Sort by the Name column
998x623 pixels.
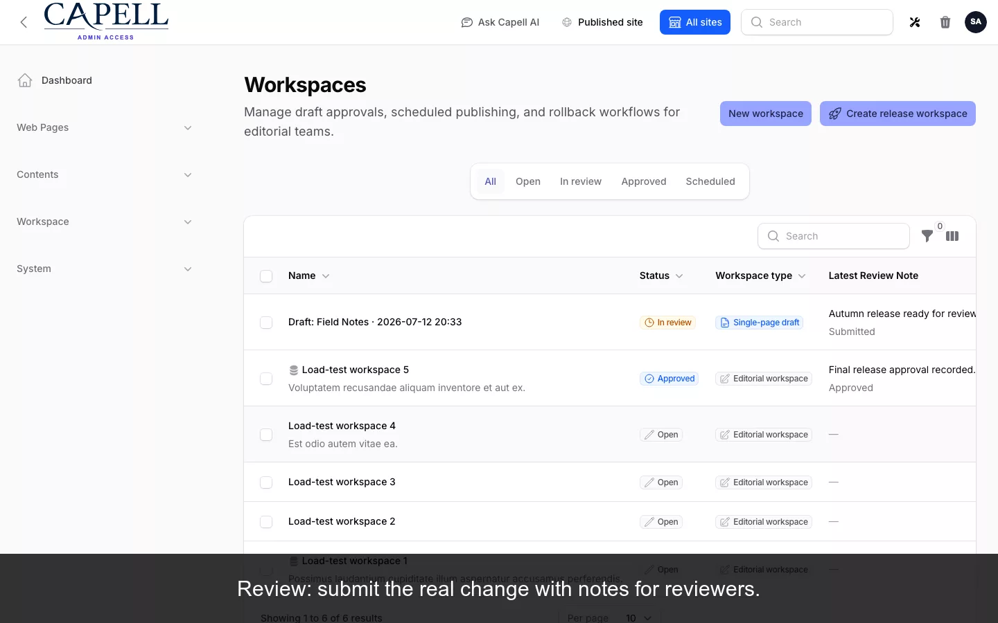tap(308, 276)
